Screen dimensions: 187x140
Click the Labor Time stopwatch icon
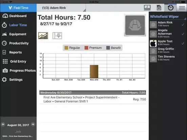[x=4, y=25]
